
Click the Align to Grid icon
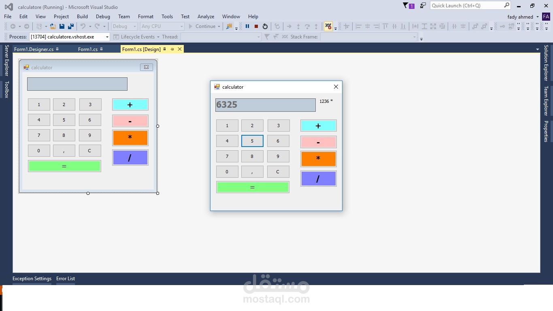point(347,26)
